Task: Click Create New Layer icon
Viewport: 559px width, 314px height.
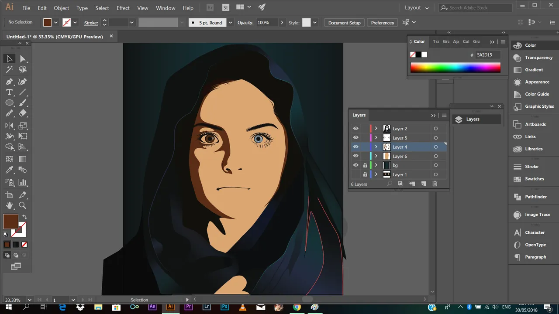Action: [x=423, y=184]
